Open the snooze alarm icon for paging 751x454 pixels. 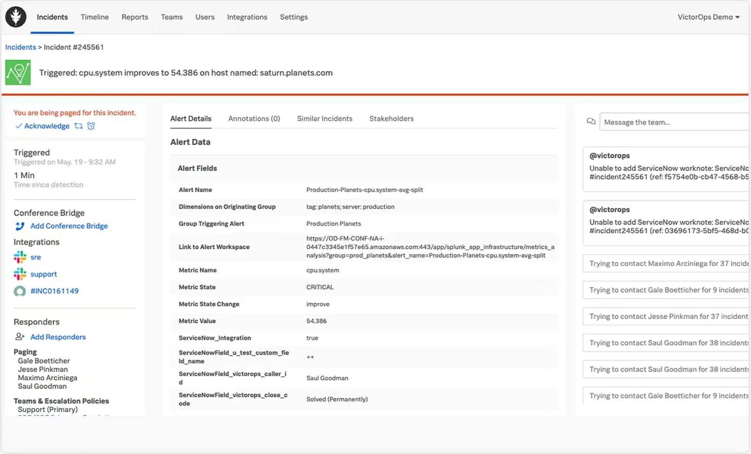pyautogui.click(x=91, y=126)
